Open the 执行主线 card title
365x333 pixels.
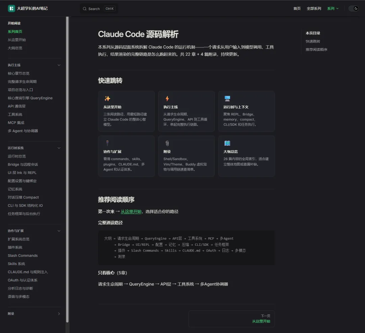(x=171, y=107)
